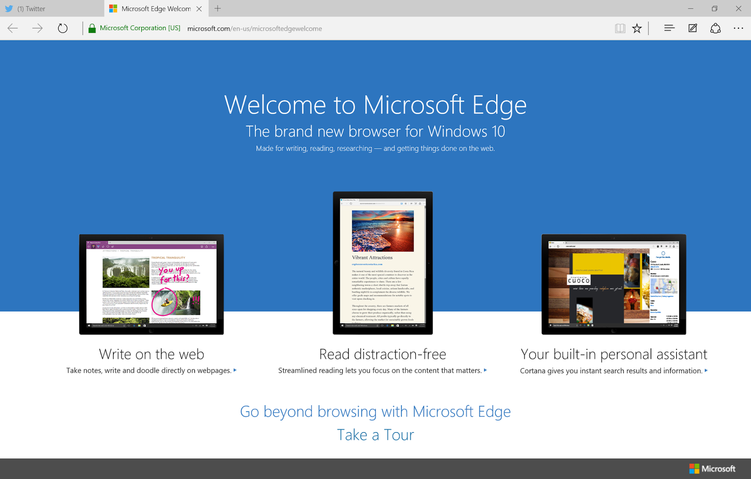Expand the Read distraction-free details
Screen dimensions: 751x479
484,370
